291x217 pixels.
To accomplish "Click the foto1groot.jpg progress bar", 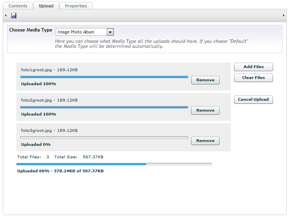I will [104, 77].
